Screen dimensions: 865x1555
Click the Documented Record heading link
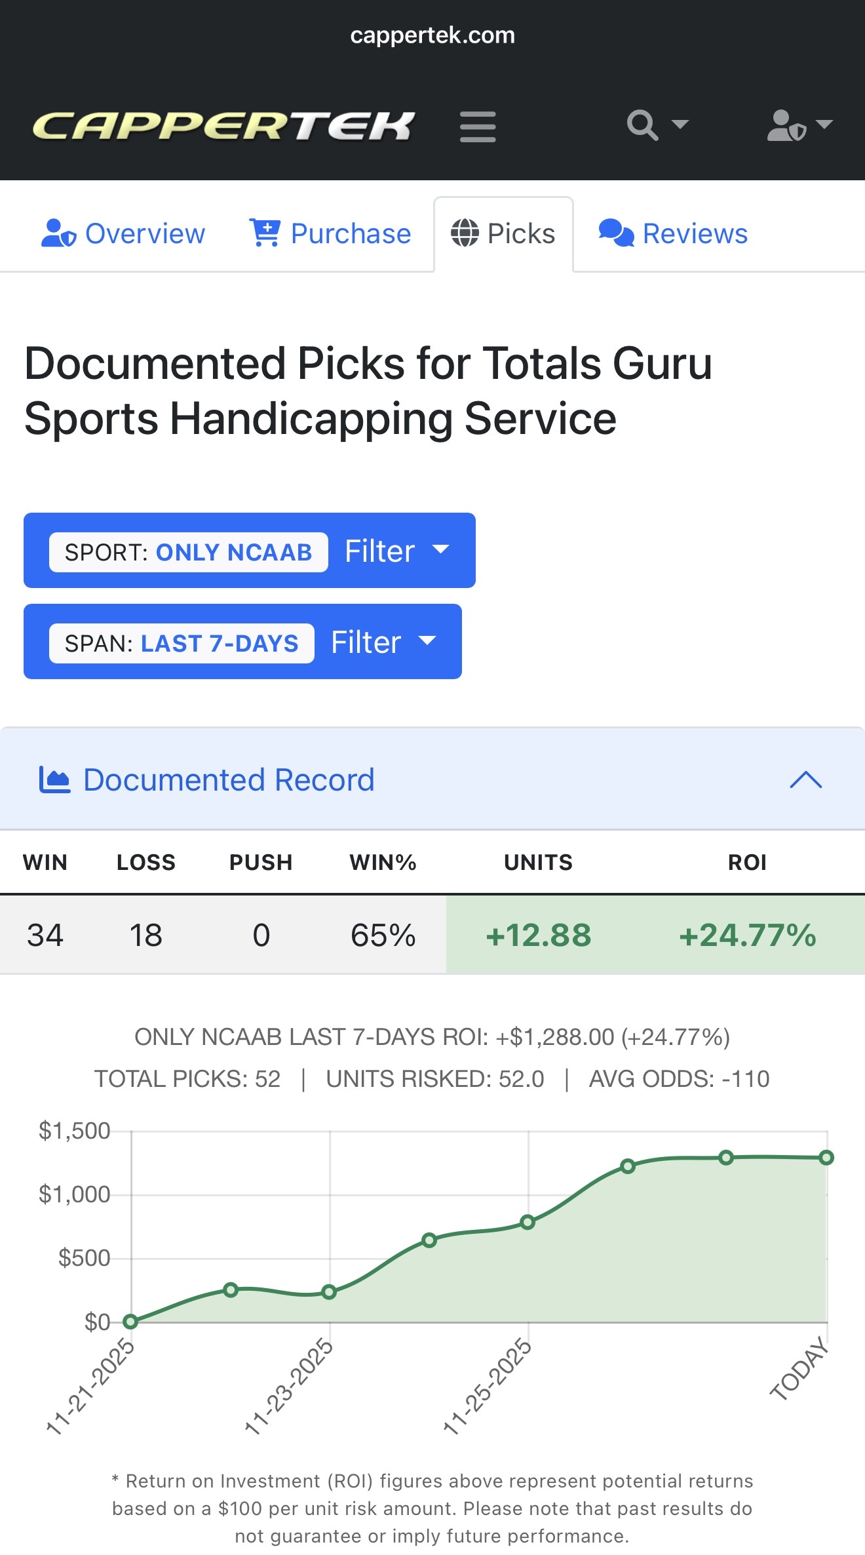point(229,779)
